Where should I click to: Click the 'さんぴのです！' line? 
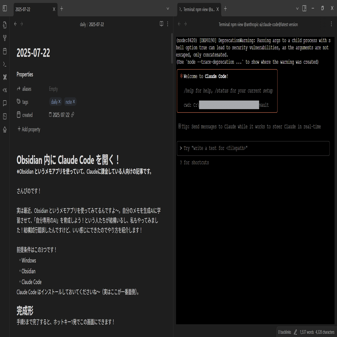[x=29, y=191]
